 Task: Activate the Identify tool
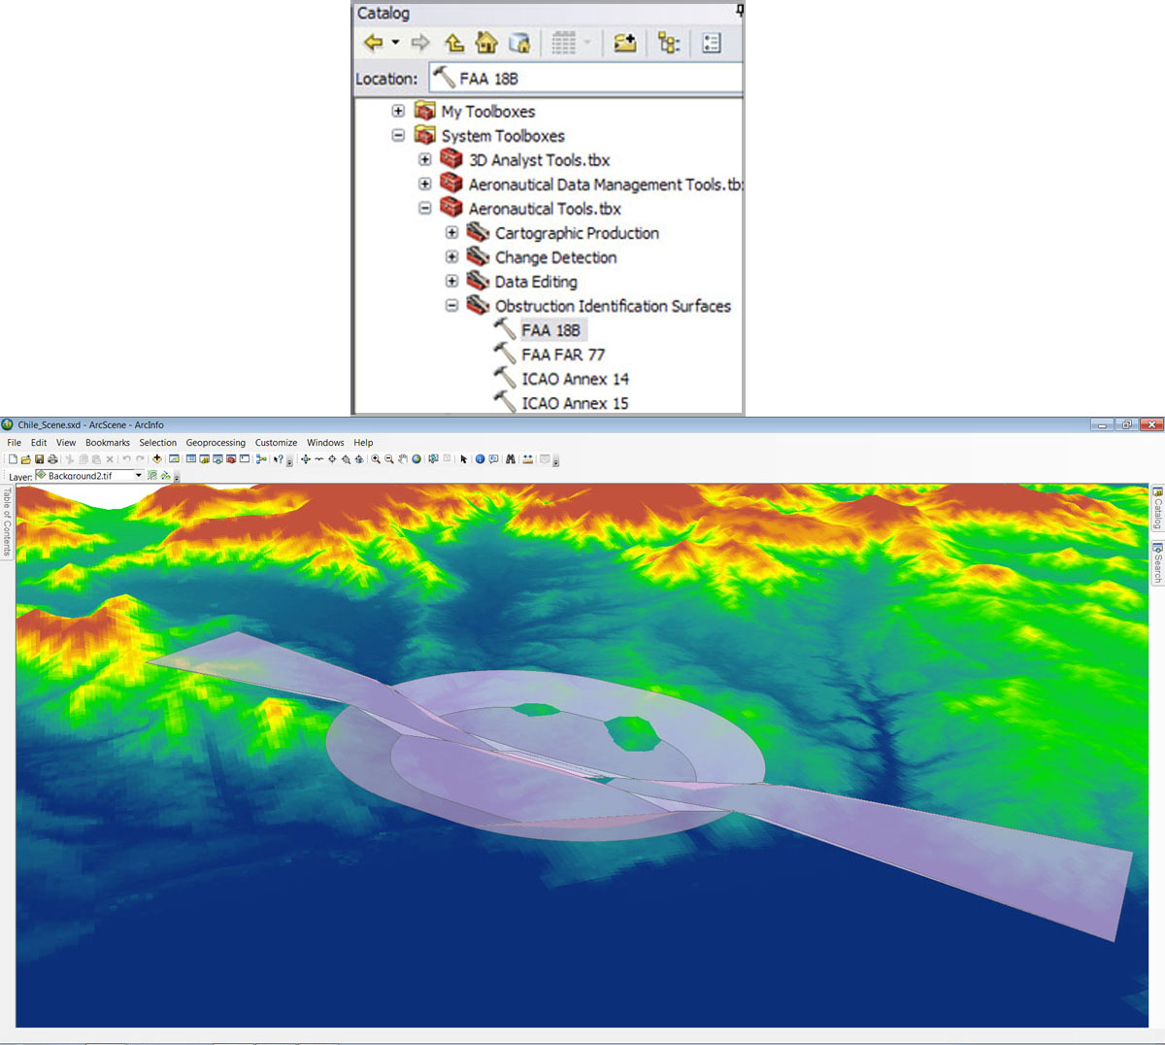pyautogui.click(x=478, y=459)
